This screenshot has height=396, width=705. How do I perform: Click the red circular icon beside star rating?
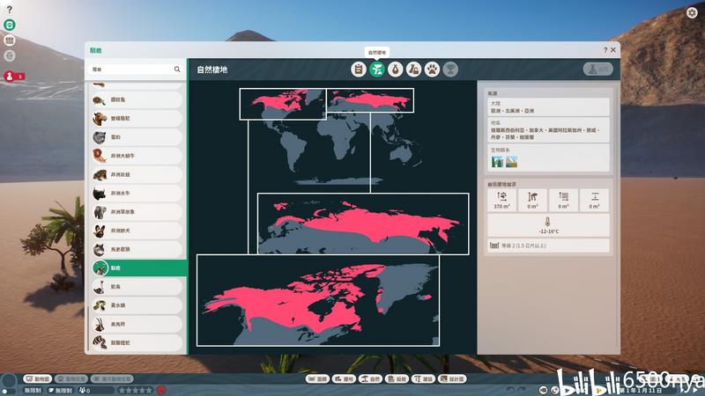pyautogui.click(x=161, y=390)
